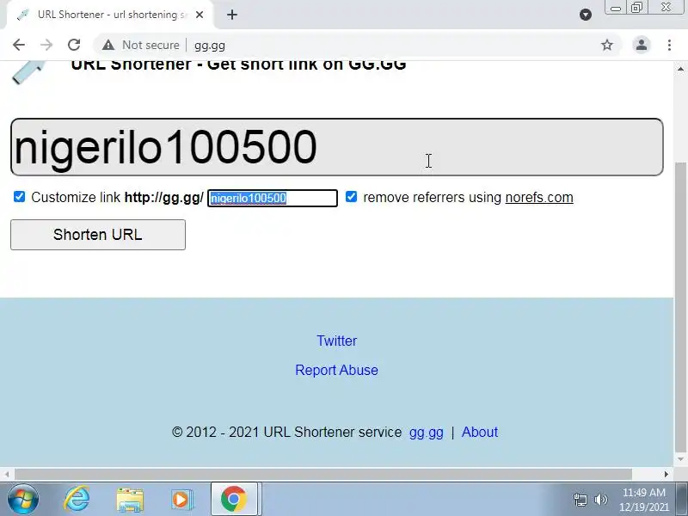
Task: Click the browser forward arrow
Action: pyautogui.click(x=46, y=45)
